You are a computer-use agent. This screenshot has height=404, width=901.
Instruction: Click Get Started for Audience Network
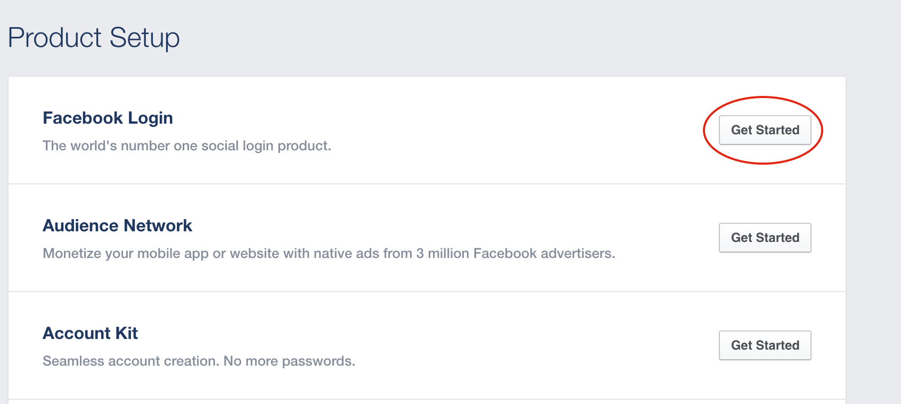pos(765,238)
